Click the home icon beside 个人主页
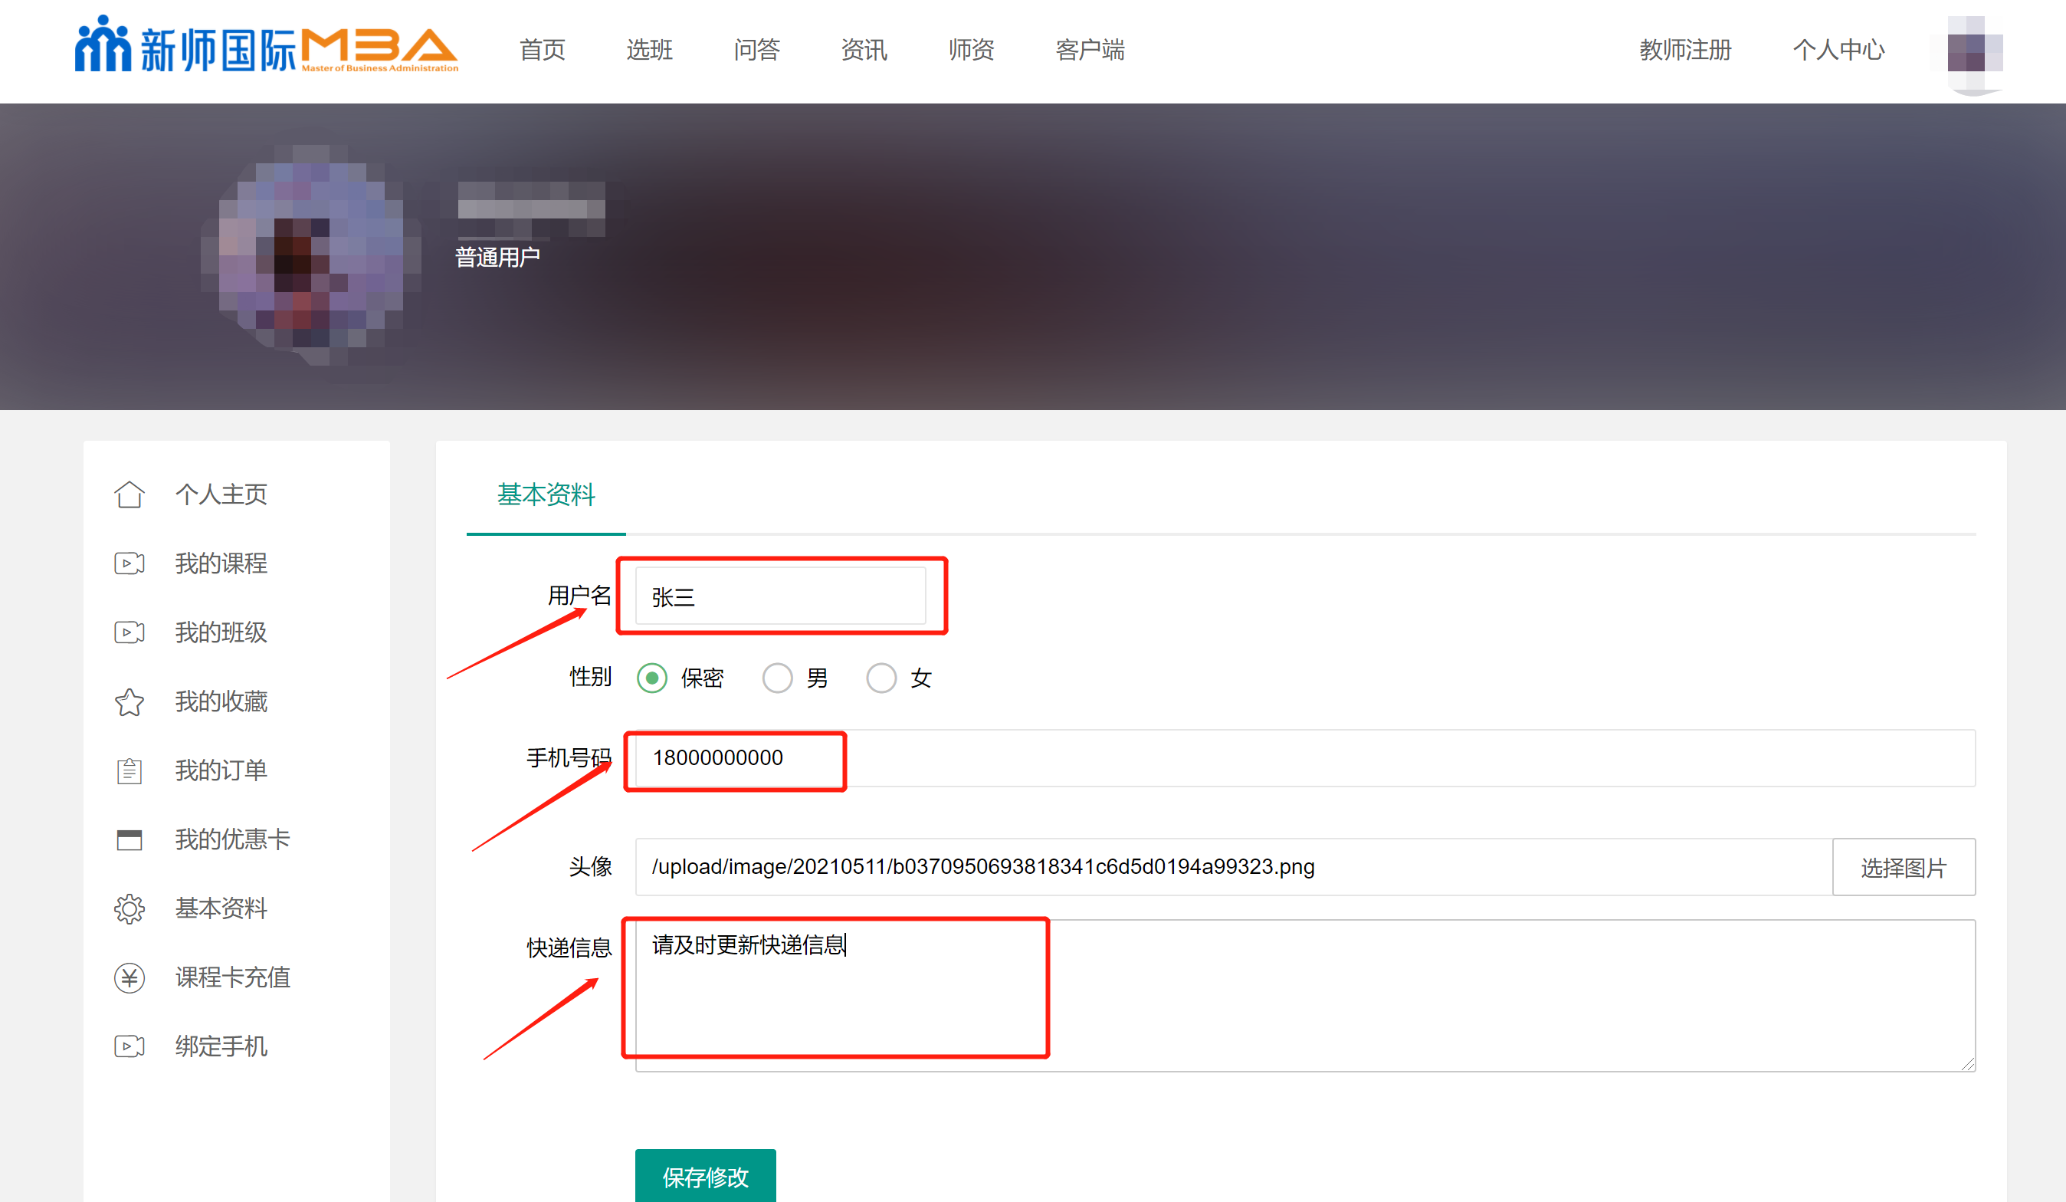The image size is (2066, 1202). [x=129, y=494]
